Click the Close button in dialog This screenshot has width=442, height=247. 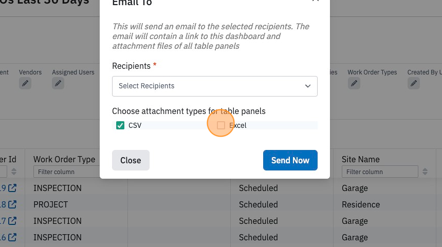(131, 160)
